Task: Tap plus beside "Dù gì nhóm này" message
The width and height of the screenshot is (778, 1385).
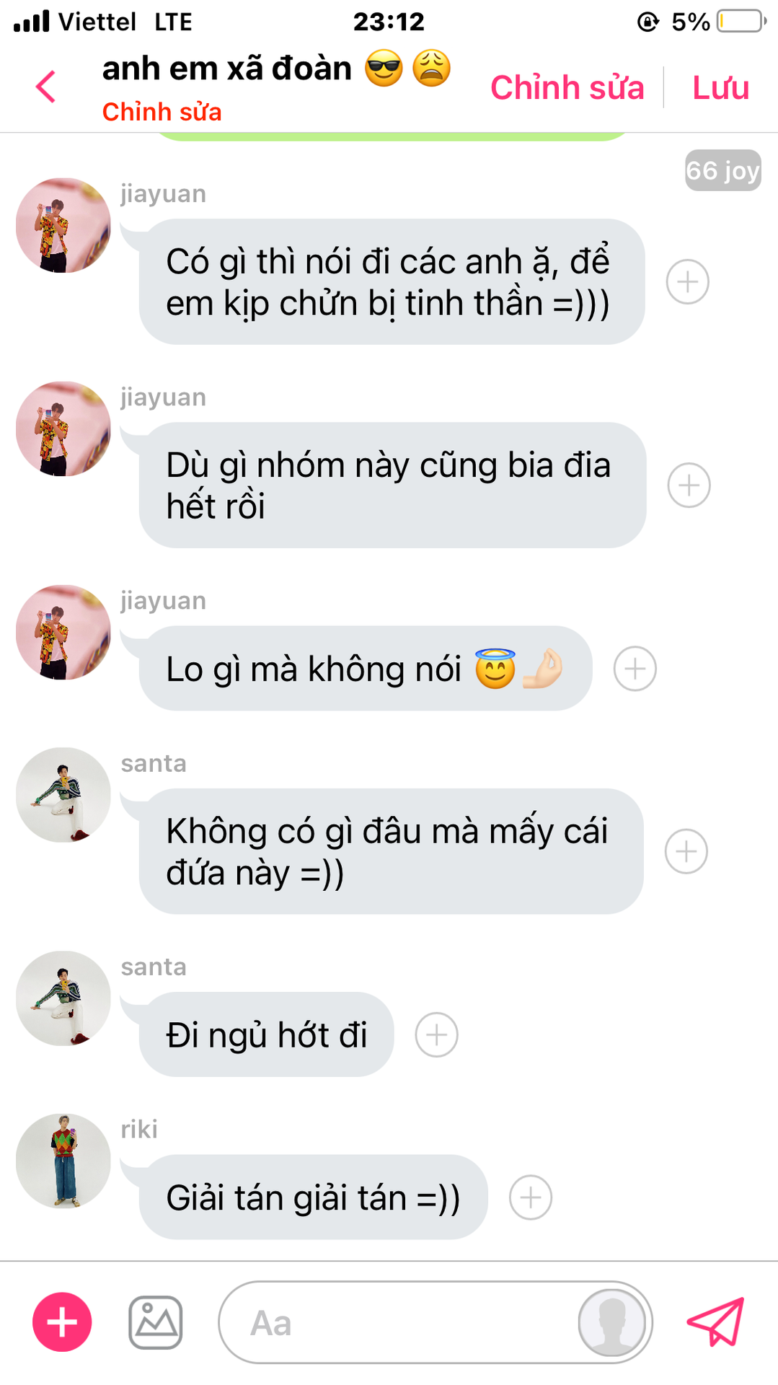Action: [689, 485]
